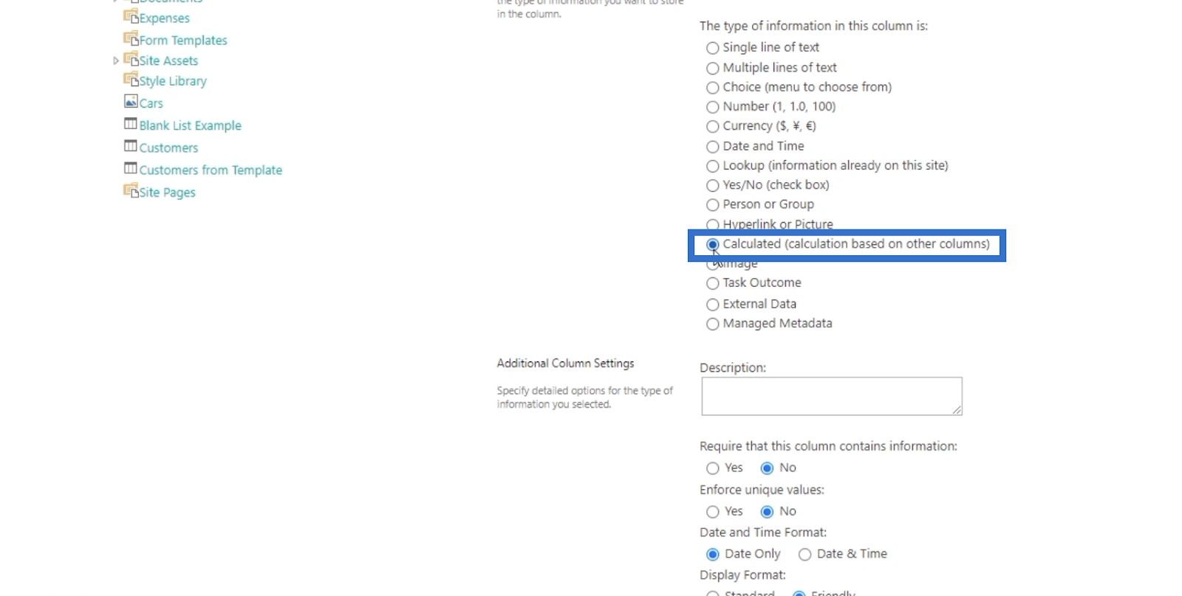Choose the Managed Metadata column type

[712, 324]
